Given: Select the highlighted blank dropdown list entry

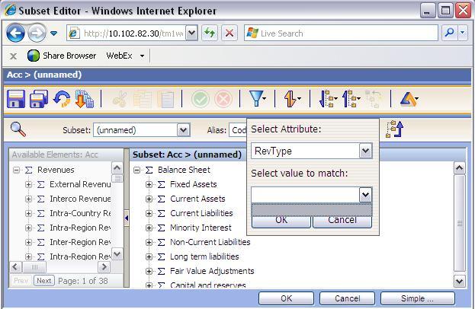Looking at the screenshot, I should pos(311,210).
